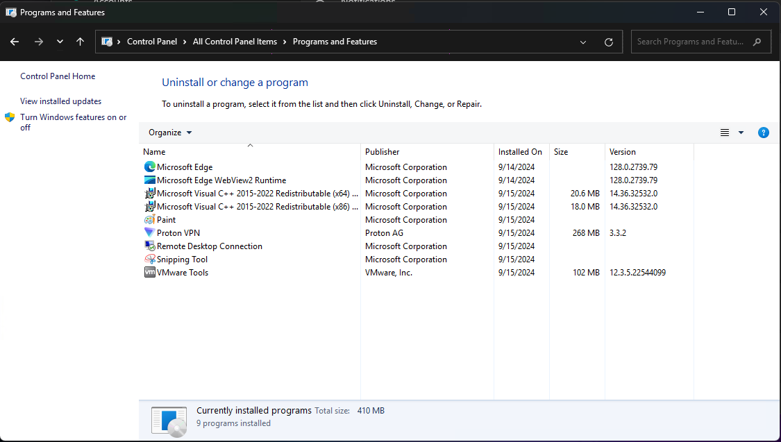The image size is (781, 442).
Task: Click the 268 MB size value
Action: tap(586, 233)
